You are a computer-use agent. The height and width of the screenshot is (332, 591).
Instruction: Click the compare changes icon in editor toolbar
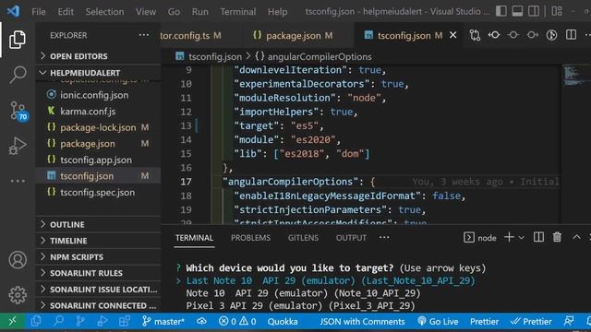475,35
